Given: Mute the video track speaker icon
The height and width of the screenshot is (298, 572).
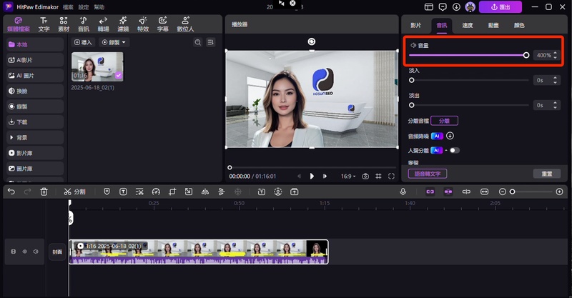Looking at the screenshot, I should pyautogui.click(x=36, y=252).
